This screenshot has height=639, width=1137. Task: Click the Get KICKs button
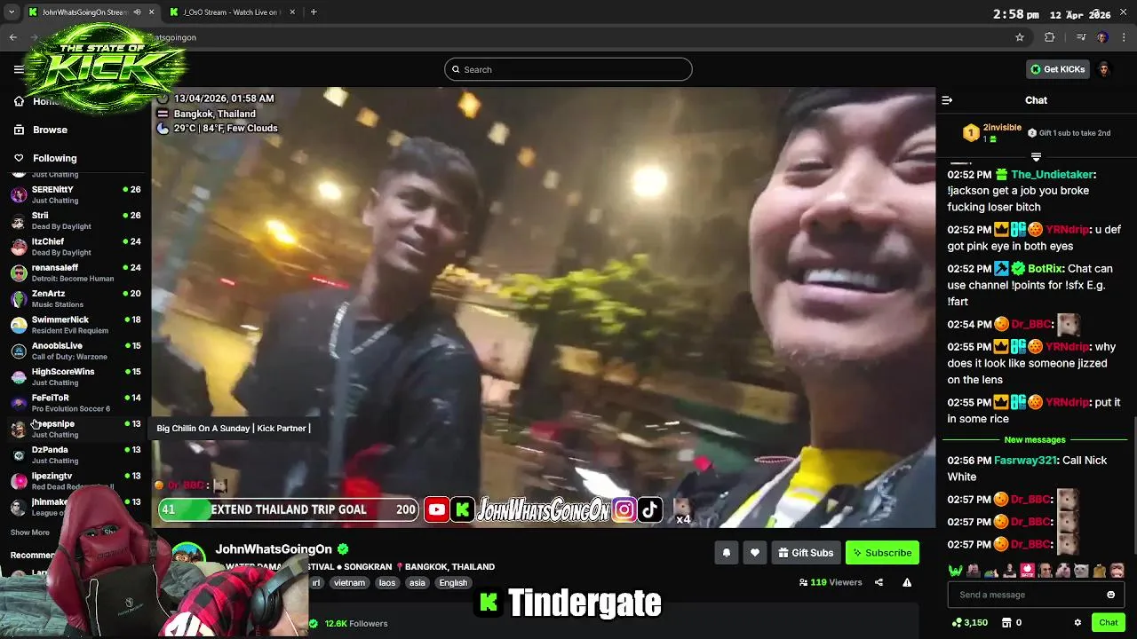click(1057, 69)
